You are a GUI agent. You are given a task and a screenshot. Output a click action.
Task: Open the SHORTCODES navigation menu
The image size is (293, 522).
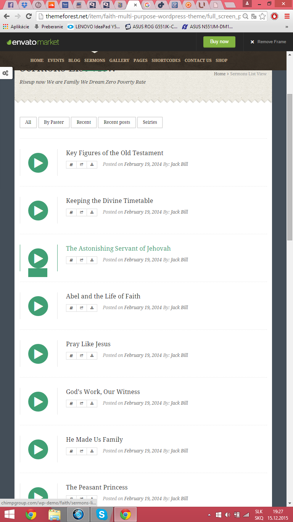pos(166,60)
